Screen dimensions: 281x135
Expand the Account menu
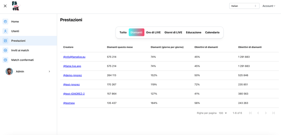pos(269,6)
